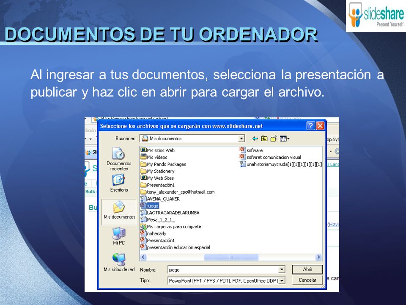Select presentación educación especial file
The width and height of the screenshot is (406, 305).
(x=175, y=247)
